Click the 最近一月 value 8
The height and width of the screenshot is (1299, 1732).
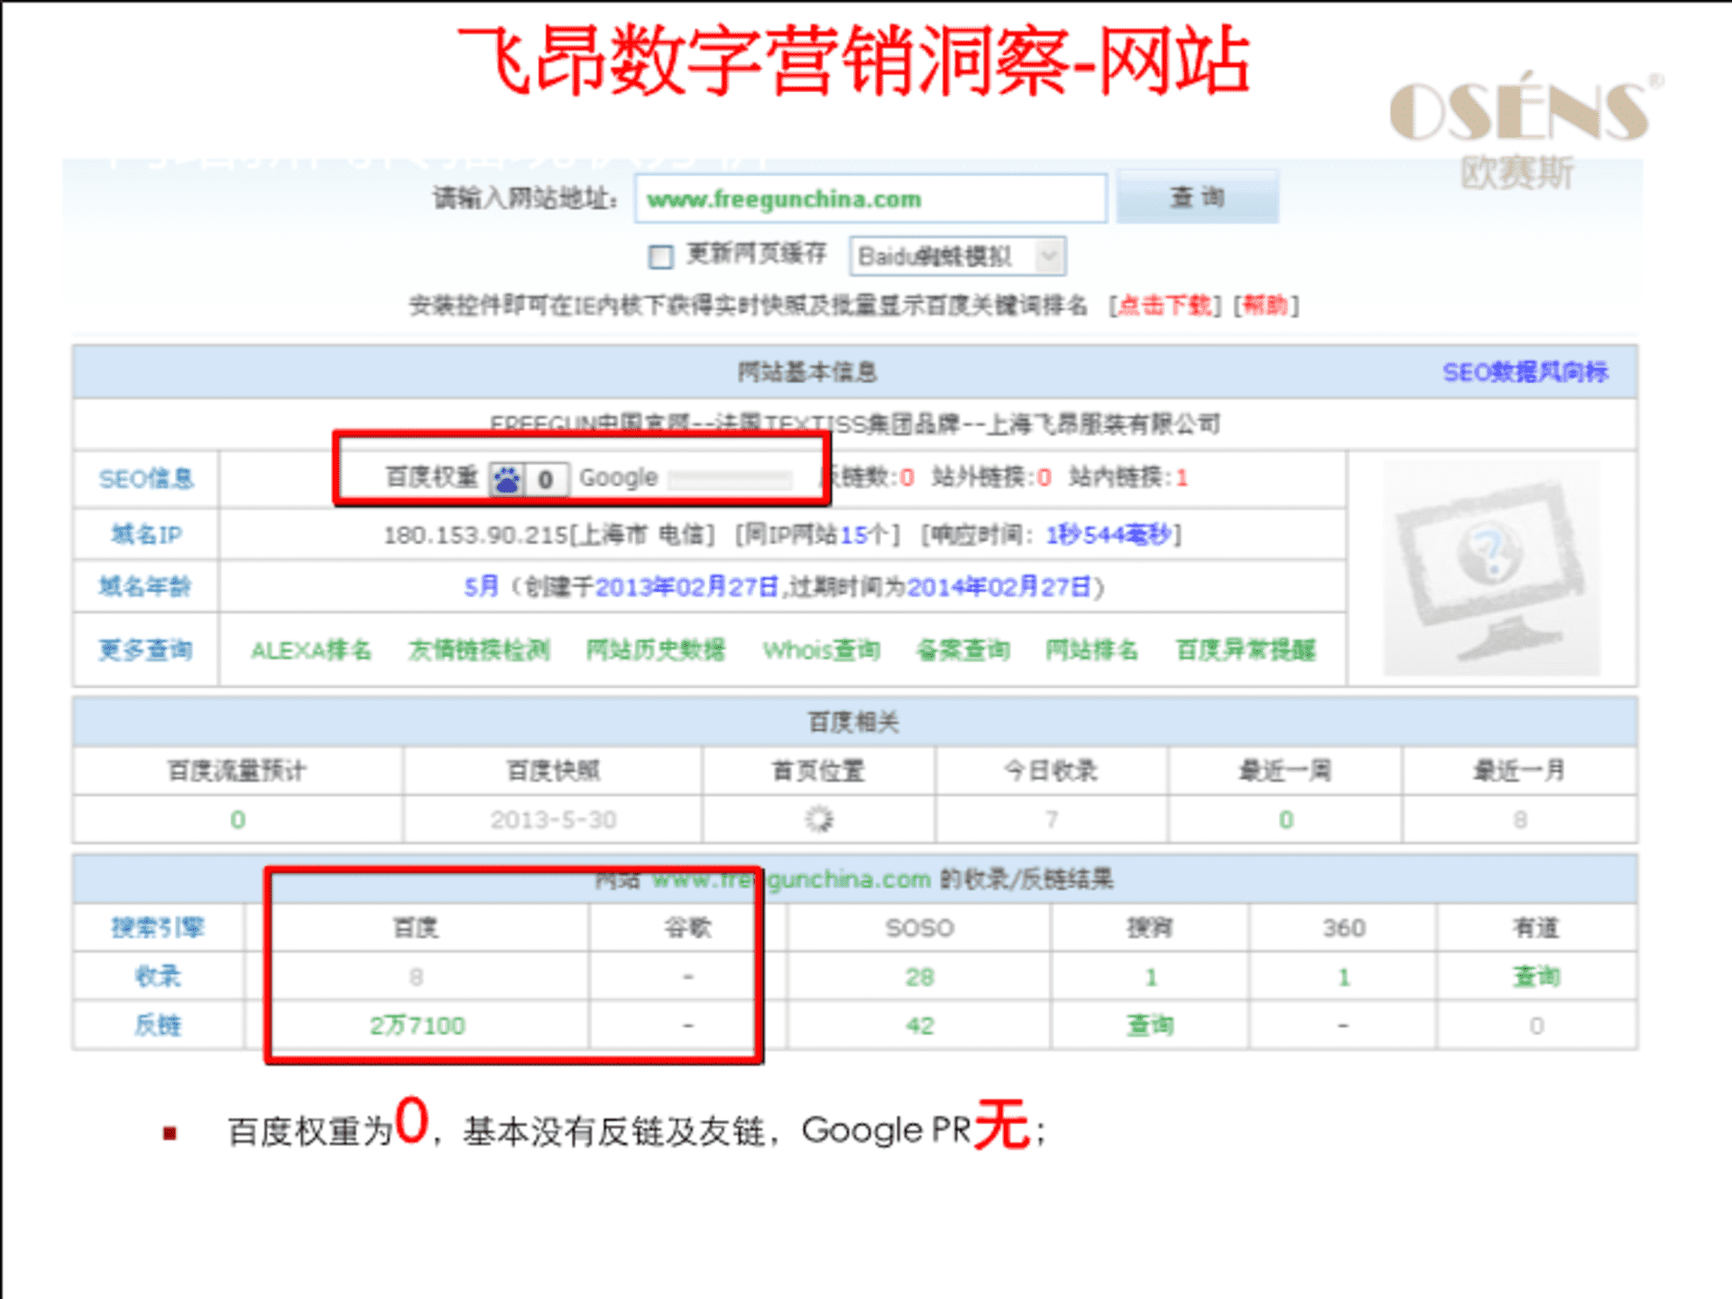point(1520,819)
